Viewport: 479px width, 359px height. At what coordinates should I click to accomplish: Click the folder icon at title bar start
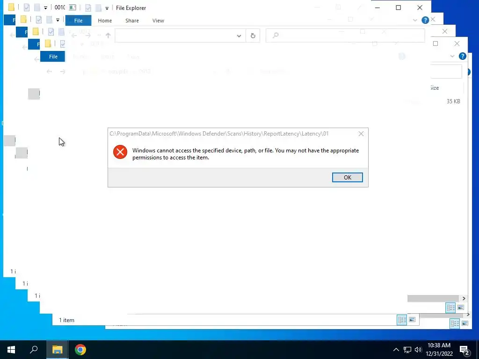point(11,7)
